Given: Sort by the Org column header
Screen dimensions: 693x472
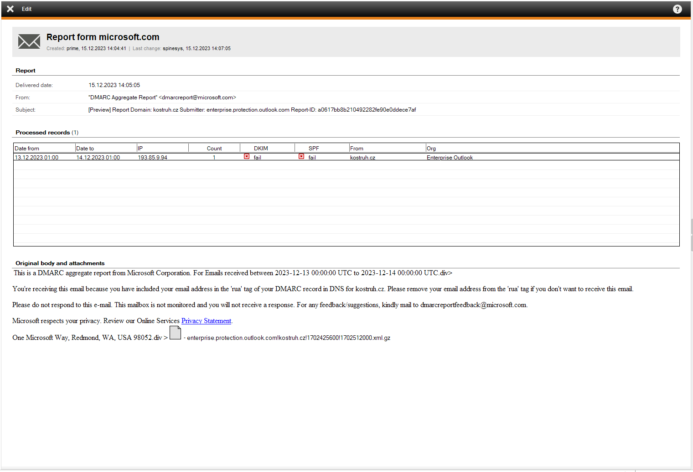Looking at the screenshot, I should pos(553,148).
